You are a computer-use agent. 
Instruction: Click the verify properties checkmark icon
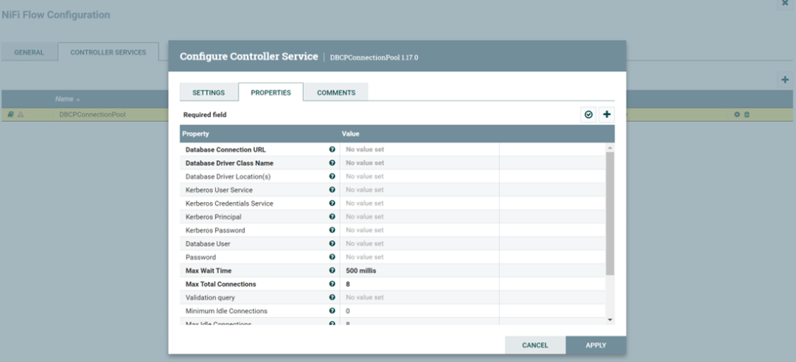588,115
